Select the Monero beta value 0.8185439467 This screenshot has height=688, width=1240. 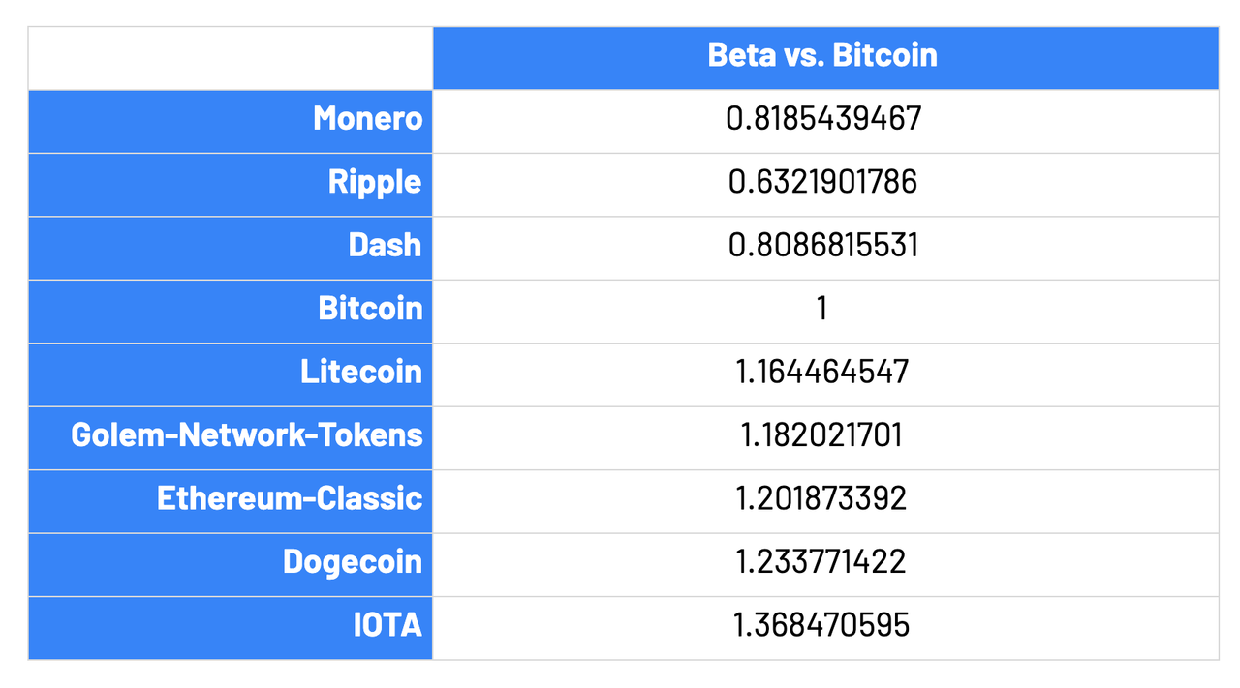[824, 119]
